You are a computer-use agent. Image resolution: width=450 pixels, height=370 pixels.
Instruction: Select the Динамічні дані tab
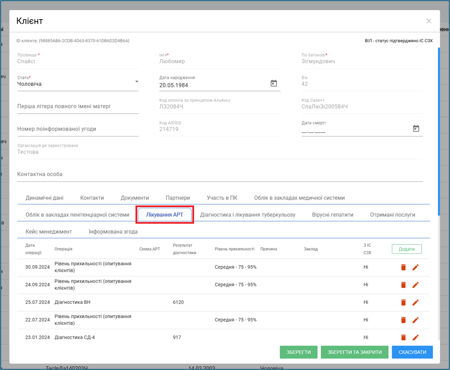click(x=45, y=198)
